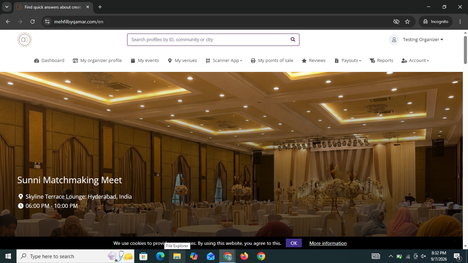Open Firefox from the taskbar
Screen dimensions: 468x263
pos(244,256)
